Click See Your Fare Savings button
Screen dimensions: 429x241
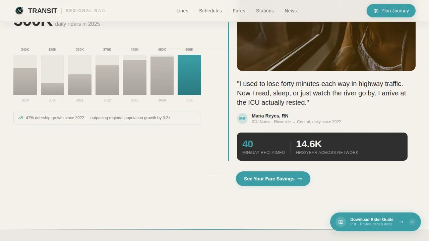coord(273,179)
